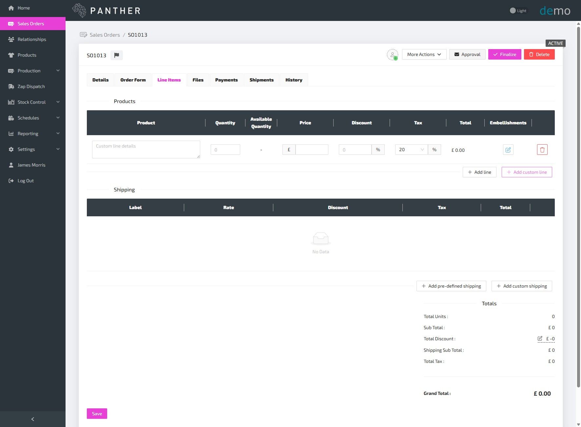
Task: Click Add pre-defined shipping button
Action: [x=451, y=286]
